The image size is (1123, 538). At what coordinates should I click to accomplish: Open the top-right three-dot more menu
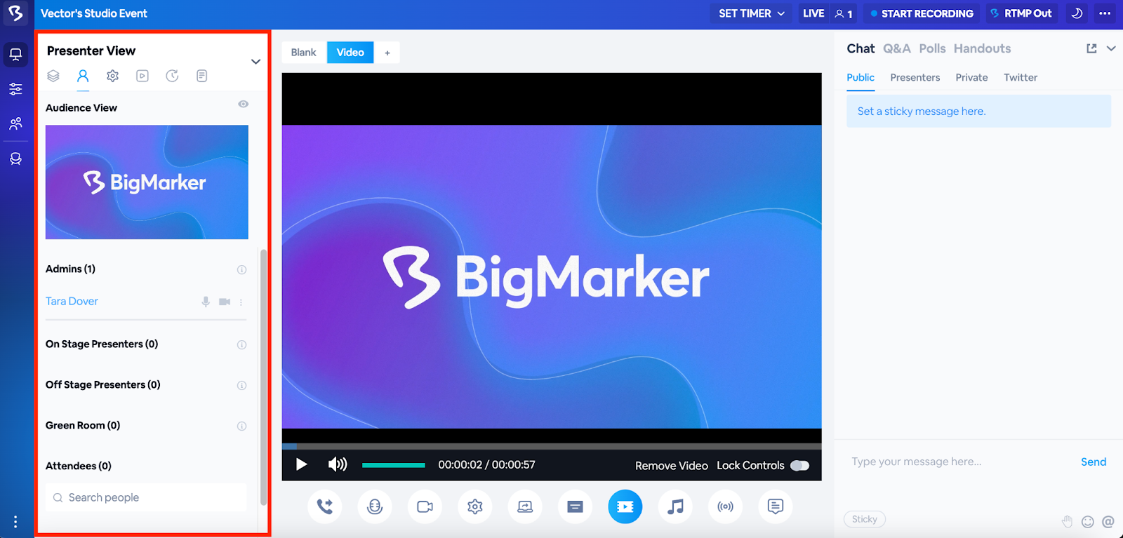1105,13
